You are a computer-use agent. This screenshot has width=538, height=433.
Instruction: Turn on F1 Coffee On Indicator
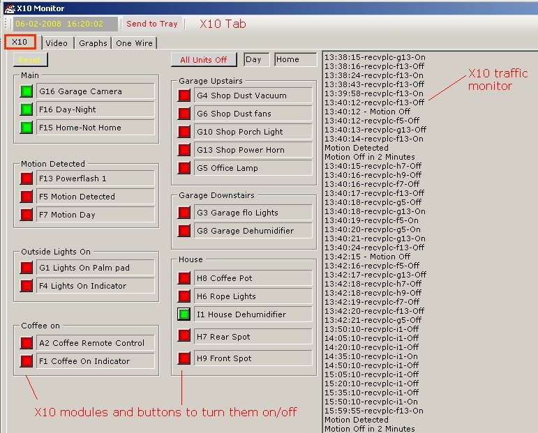27,361
